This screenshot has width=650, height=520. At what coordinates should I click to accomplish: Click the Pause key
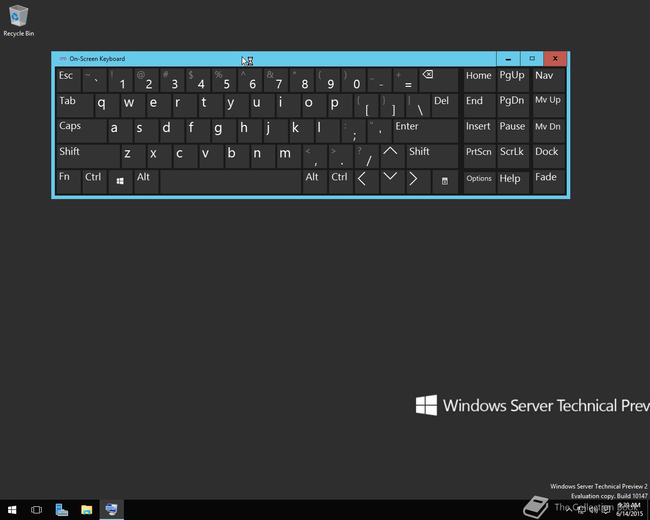513,131
